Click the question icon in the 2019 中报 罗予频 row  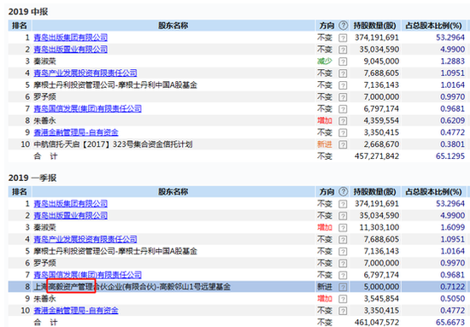(x=343, y=97)
